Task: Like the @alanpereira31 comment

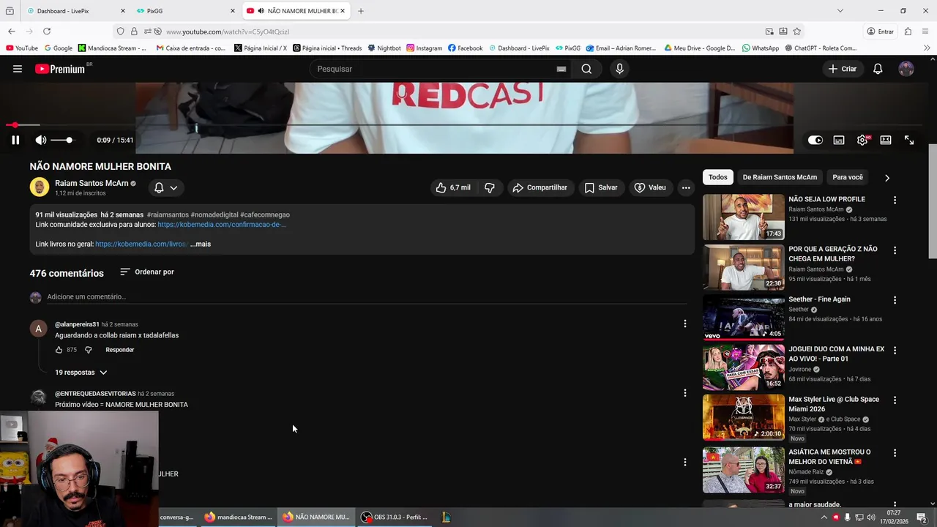Action: (59, 350)
